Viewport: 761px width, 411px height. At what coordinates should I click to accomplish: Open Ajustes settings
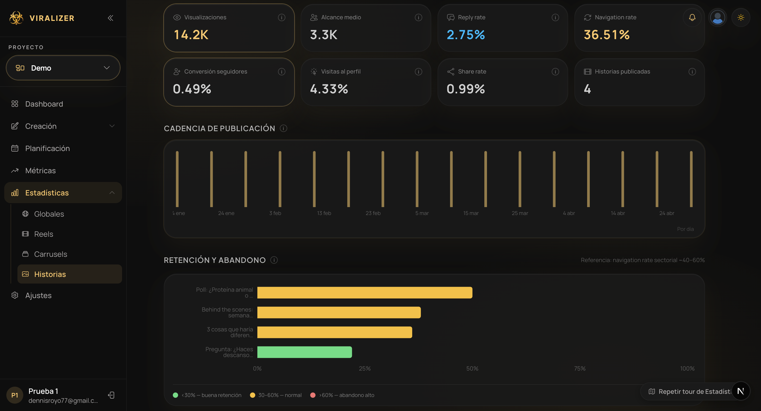coord(63,295)
